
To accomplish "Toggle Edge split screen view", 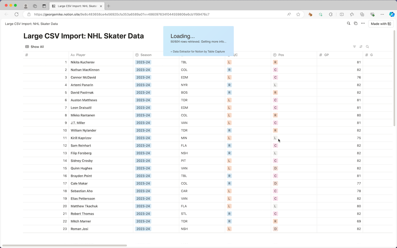I will click(x=341, y=14).
